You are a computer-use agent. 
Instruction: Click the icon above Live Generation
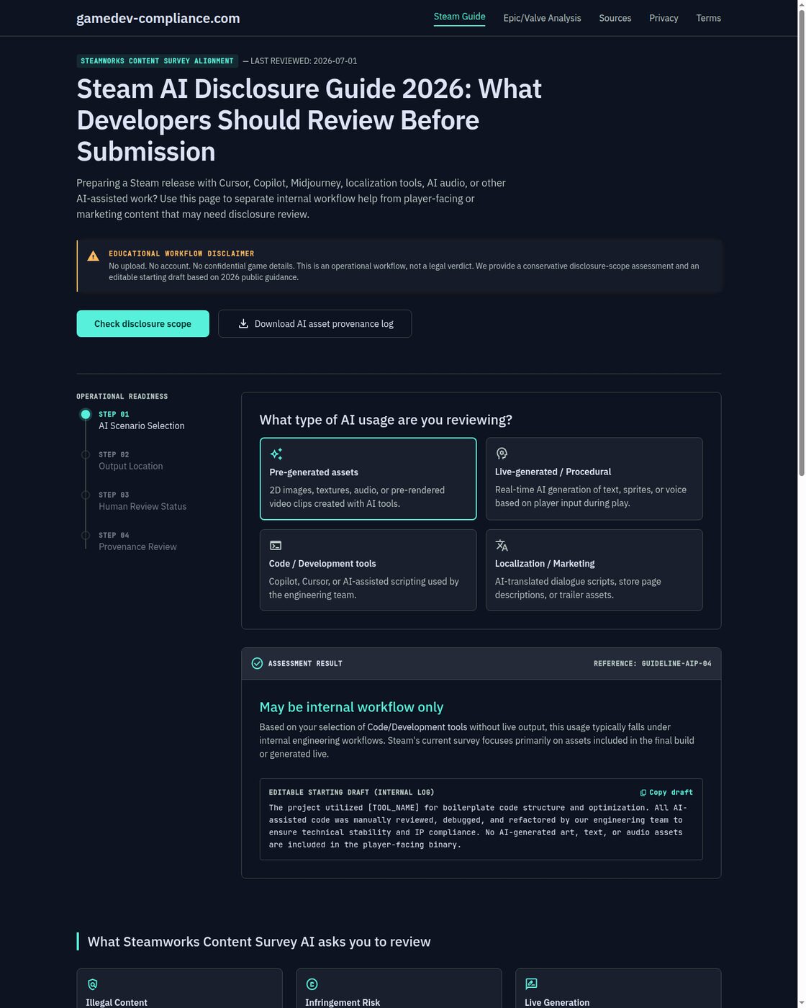tap(531, 984)
